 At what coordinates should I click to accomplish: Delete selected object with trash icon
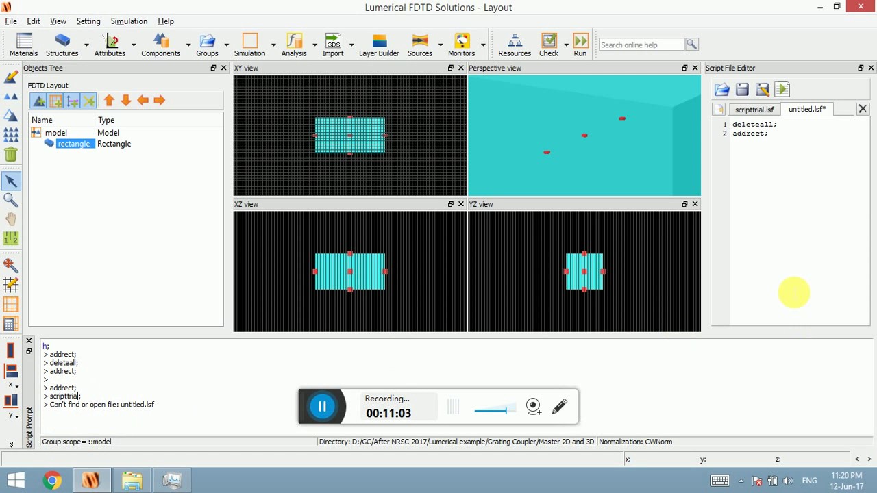click(11, 154)
